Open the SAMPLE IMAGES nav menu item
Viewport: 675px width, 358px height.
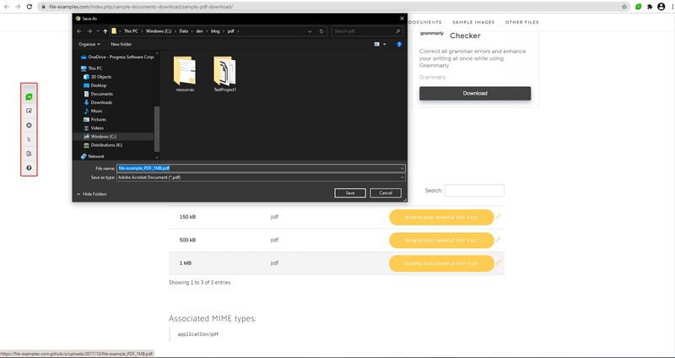pyautogui.click(x=473, y=22)
